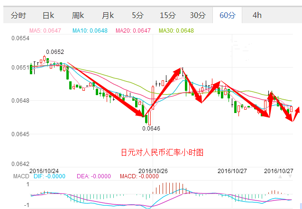Click the MA20 legend label

(133, 31)
